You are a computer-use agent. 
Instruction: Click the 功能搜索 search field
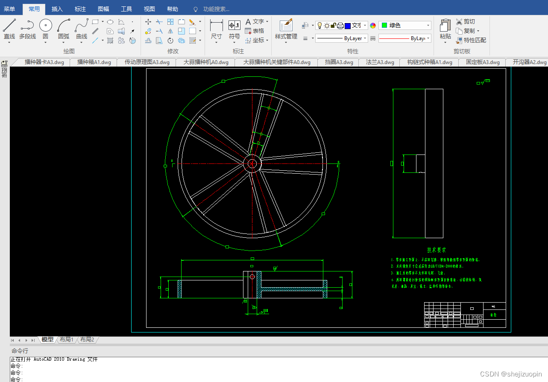click(x=216, y=9)
